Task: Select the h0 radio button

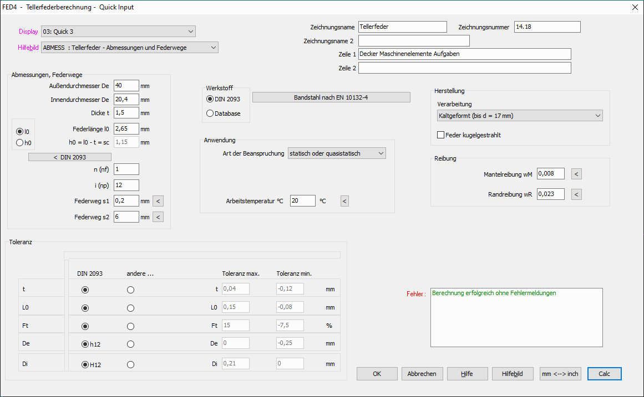Action: point(21,143)
